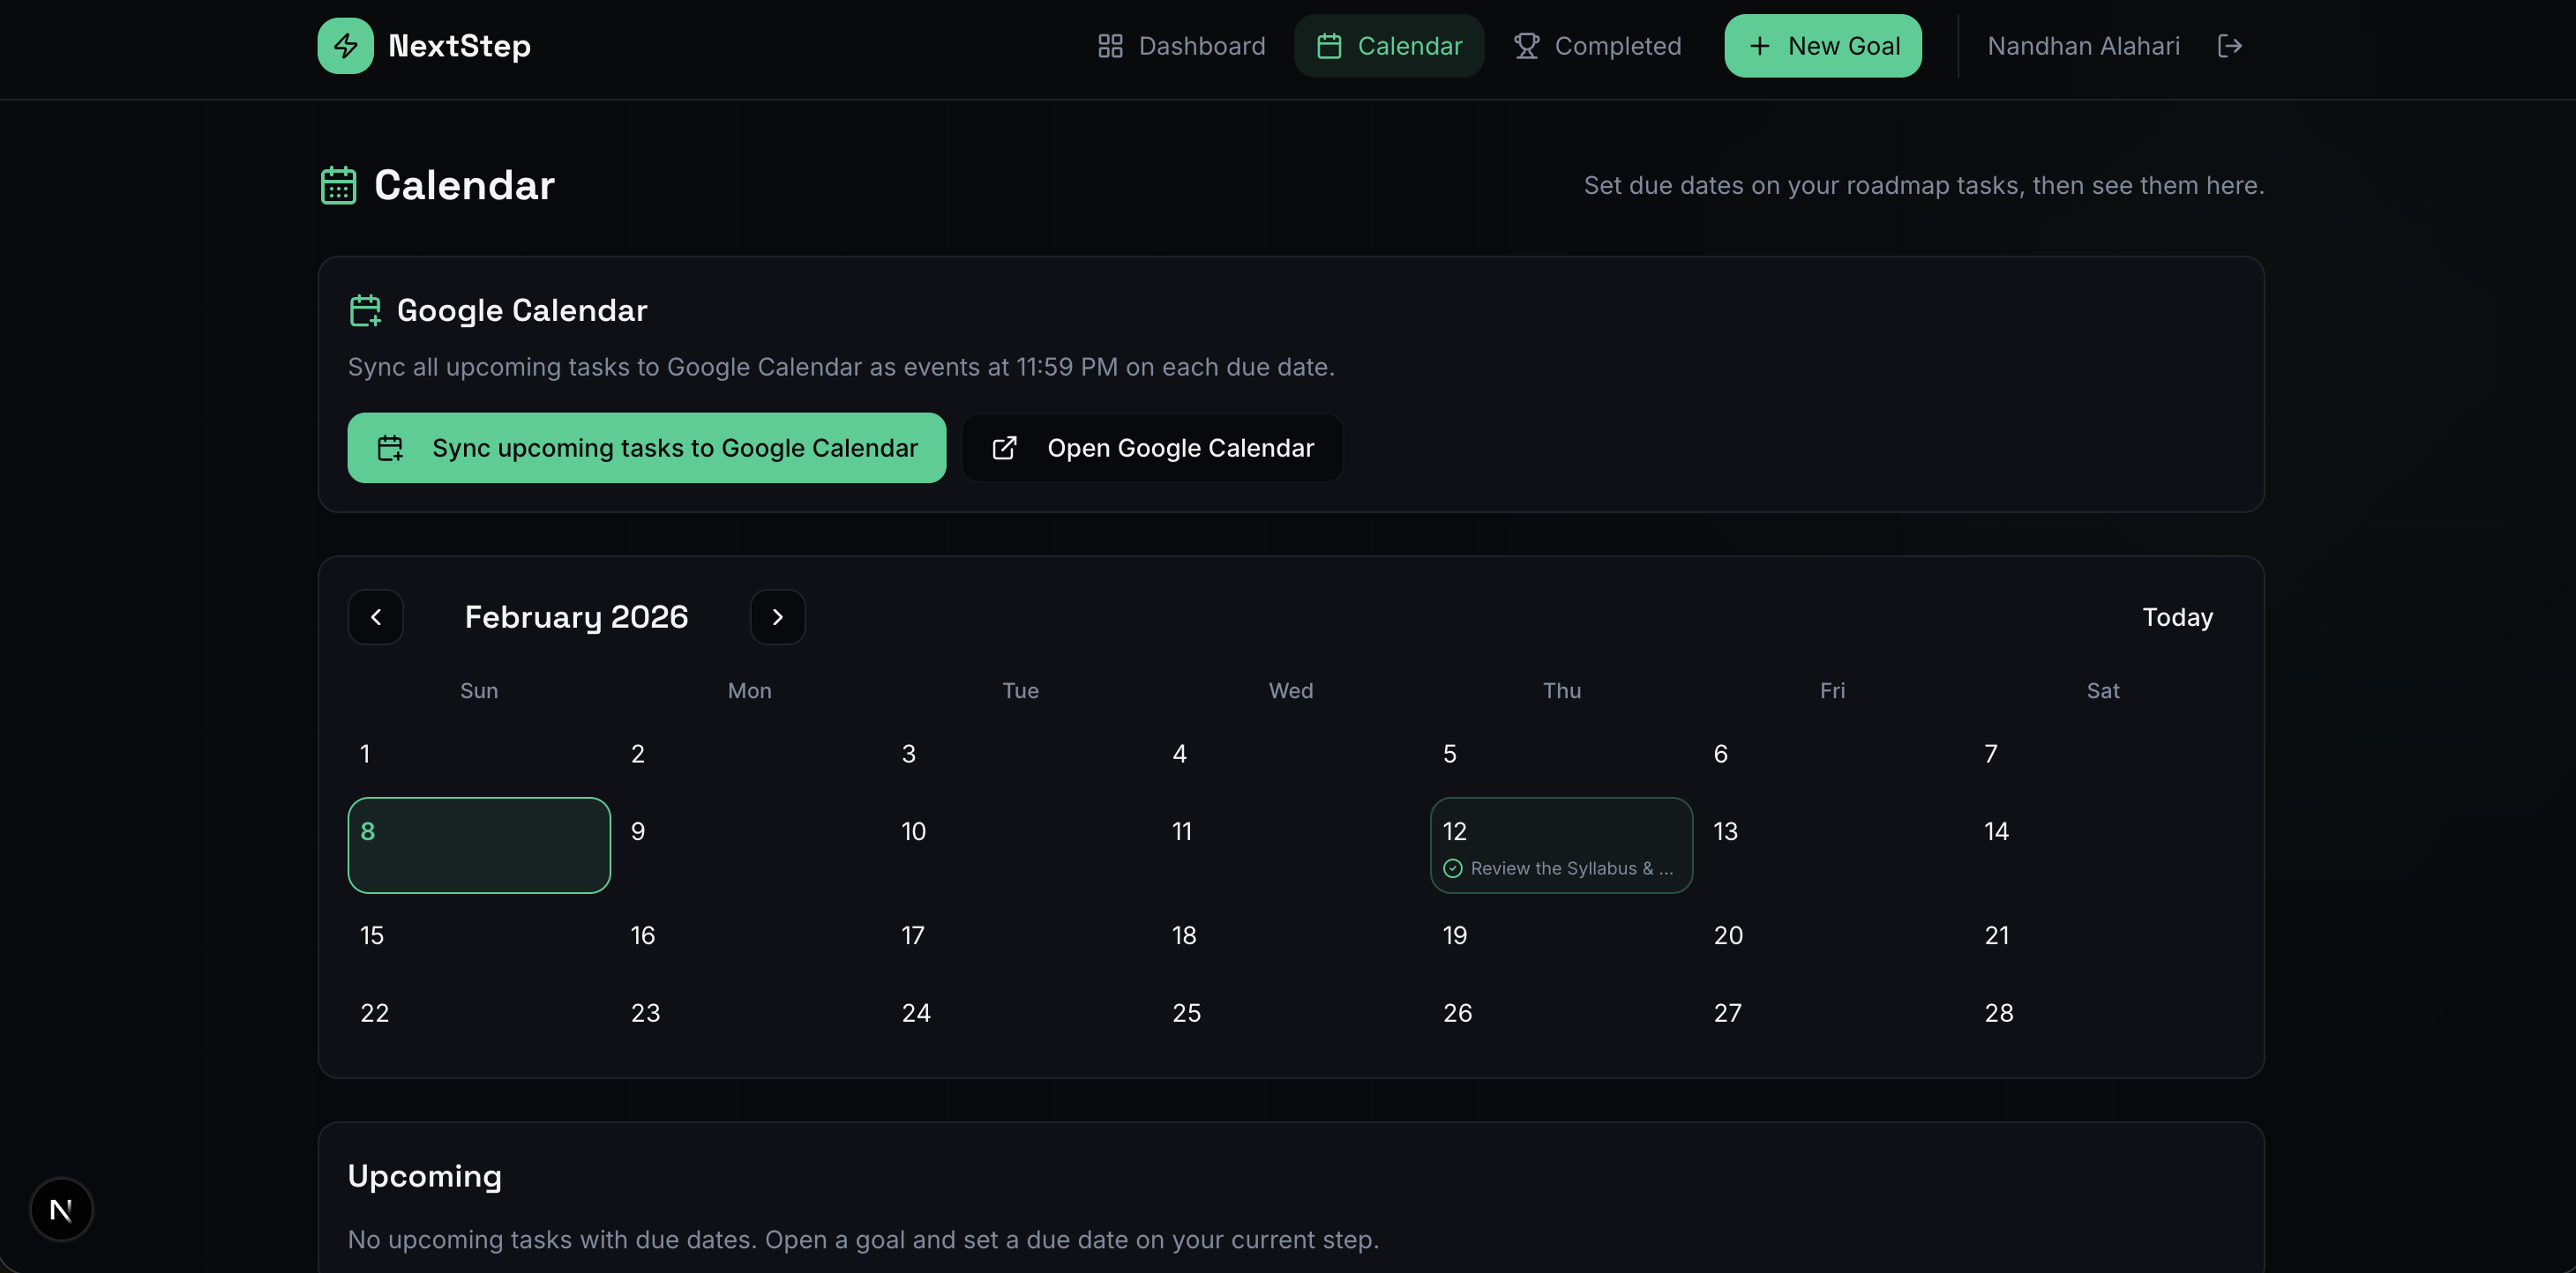Click the Dashboard grid icon

(x=1110, y=46)
